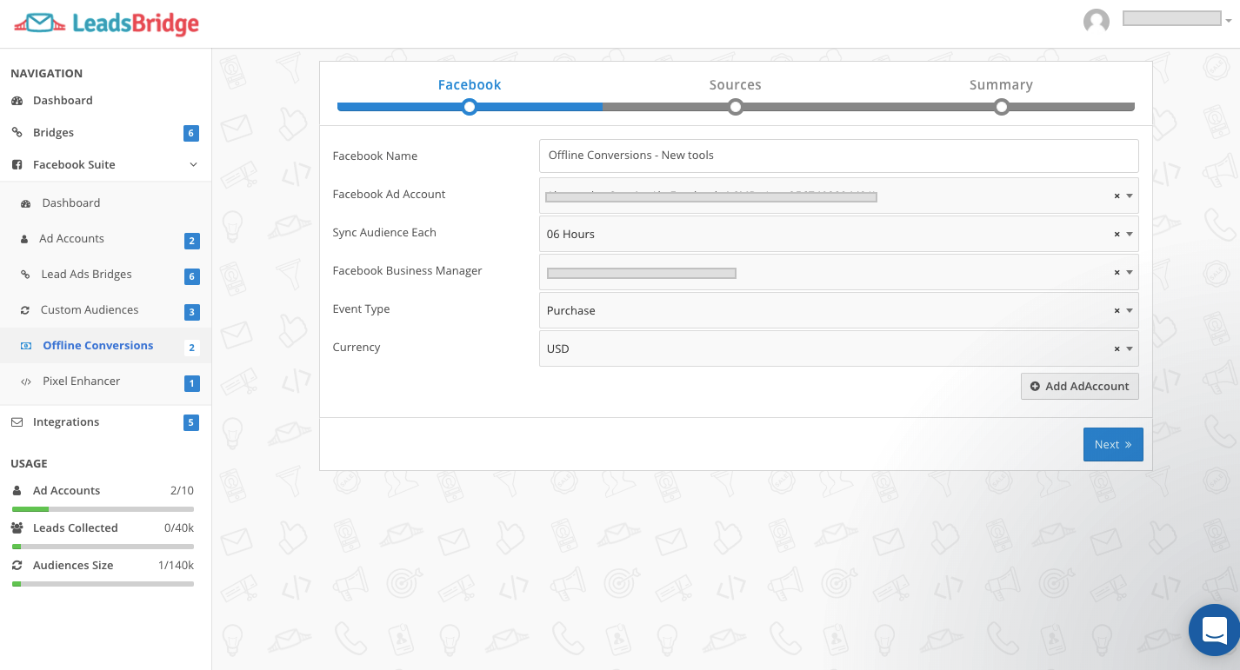1240x670 pixels.
Task: Click the Pixel Enhancer code icon
Action: tap(26, 381)
